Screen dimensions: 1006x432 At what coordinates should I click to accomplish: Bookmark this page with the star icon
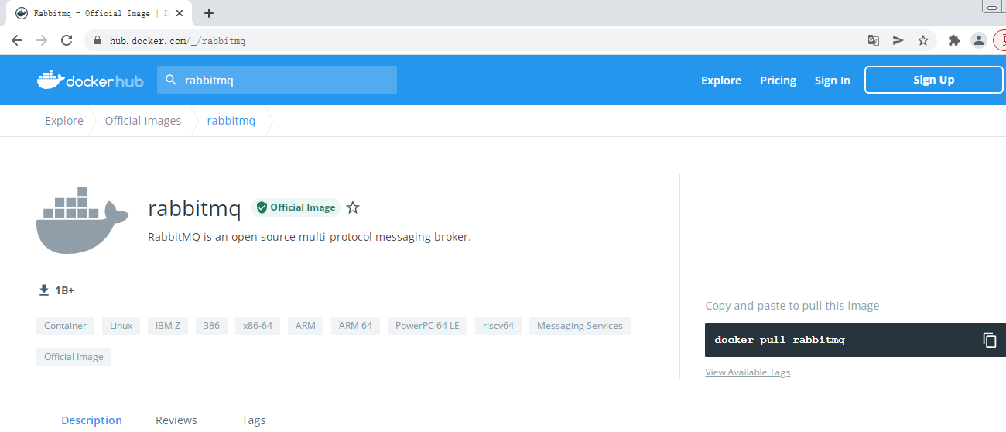coord(922,40)
